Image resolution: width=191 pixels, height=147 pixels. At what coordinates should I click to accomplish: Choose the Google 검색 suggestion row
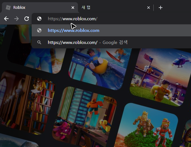click(111, 42)
